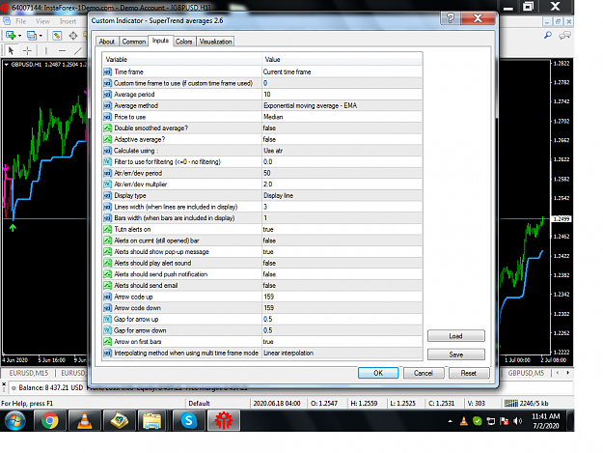Image resolution: width=603 pixels, height=453 pixels.
Task: Switch to the Visualization tab
Action: tap(215, 42)
